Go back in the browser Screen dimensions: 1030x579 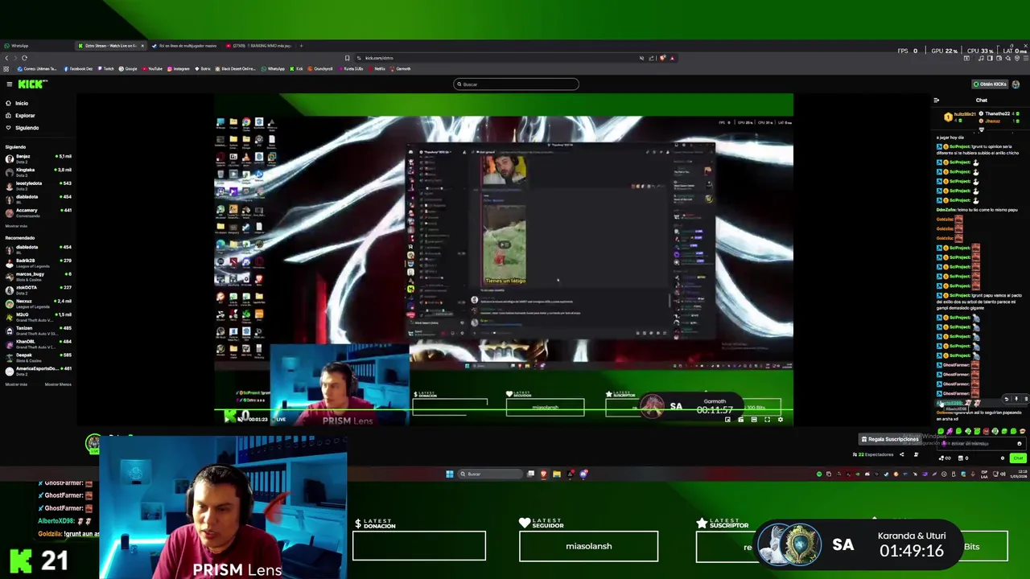click(6, 58)
